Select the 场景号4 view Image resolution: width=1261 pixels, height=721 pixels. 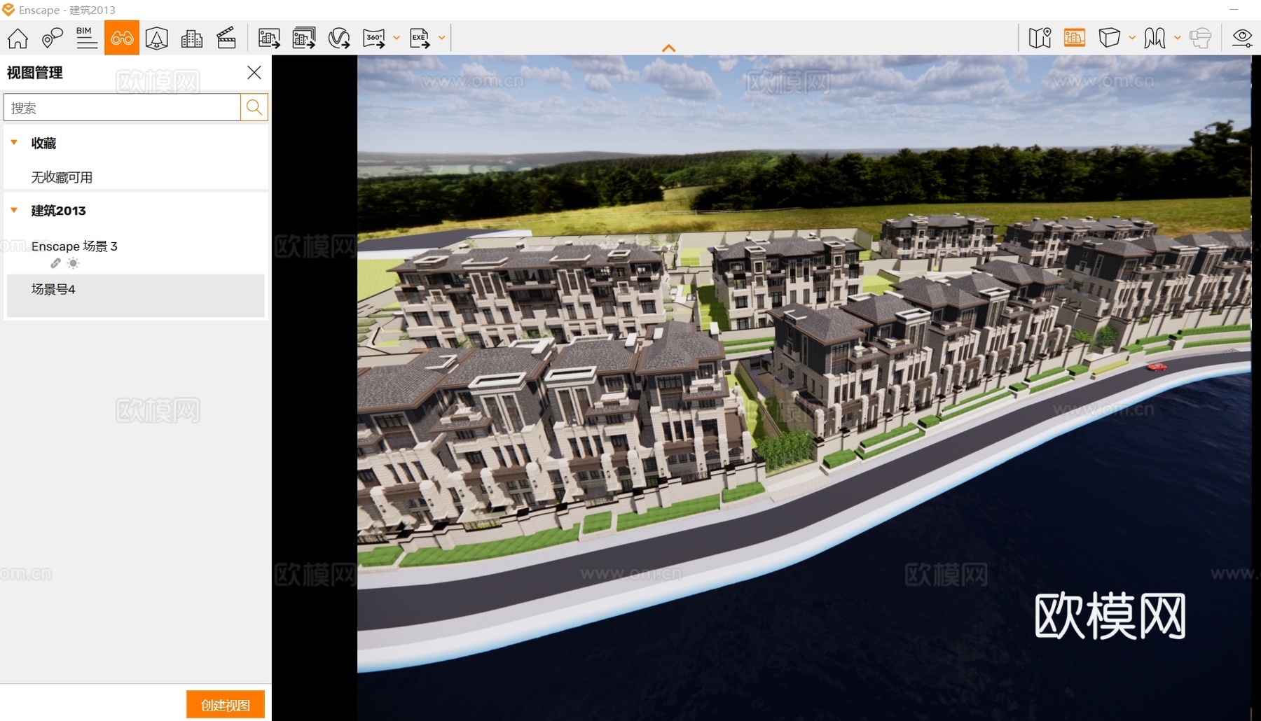(x=136, y=295)
